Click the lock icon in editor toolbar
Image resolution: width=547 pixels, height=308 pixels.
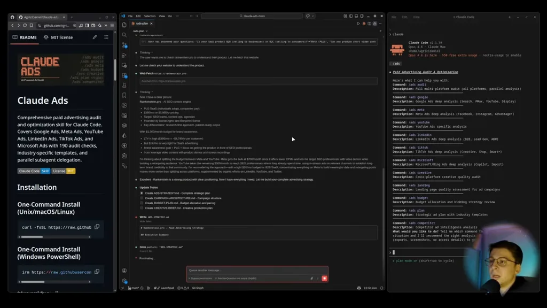(375, 24)
